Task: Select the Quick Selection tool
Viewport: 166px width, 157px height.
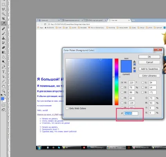Action: pyautogui.click(x=4, y=14)
